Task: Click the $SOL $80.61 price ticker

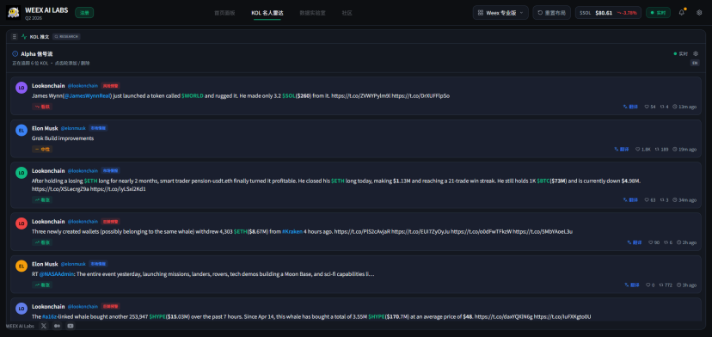Action: [608, 13]
